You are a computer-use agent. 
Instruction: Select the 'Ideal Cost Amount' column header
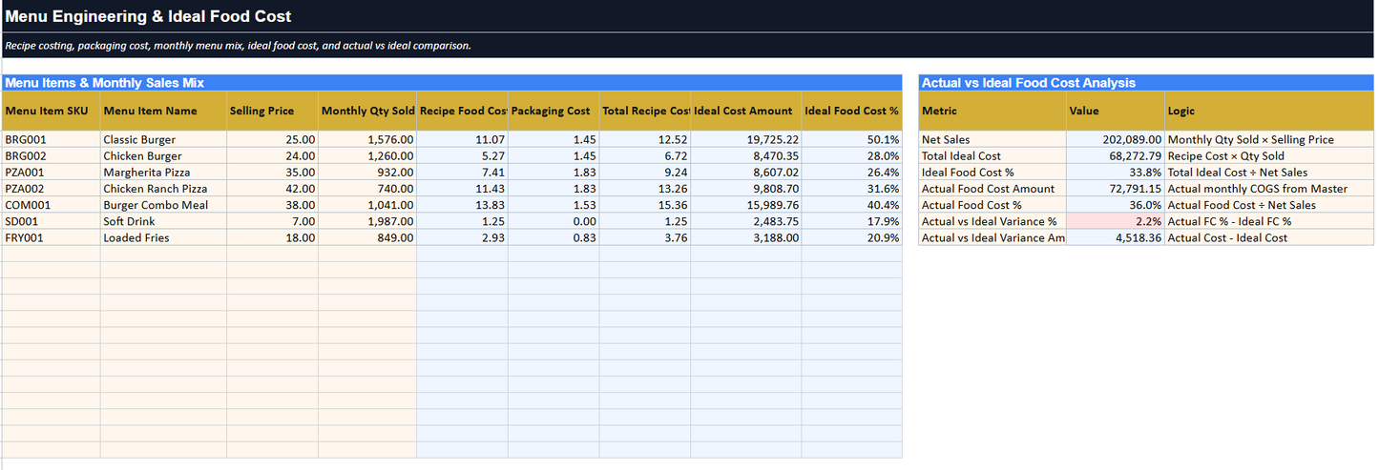[746, 111]
